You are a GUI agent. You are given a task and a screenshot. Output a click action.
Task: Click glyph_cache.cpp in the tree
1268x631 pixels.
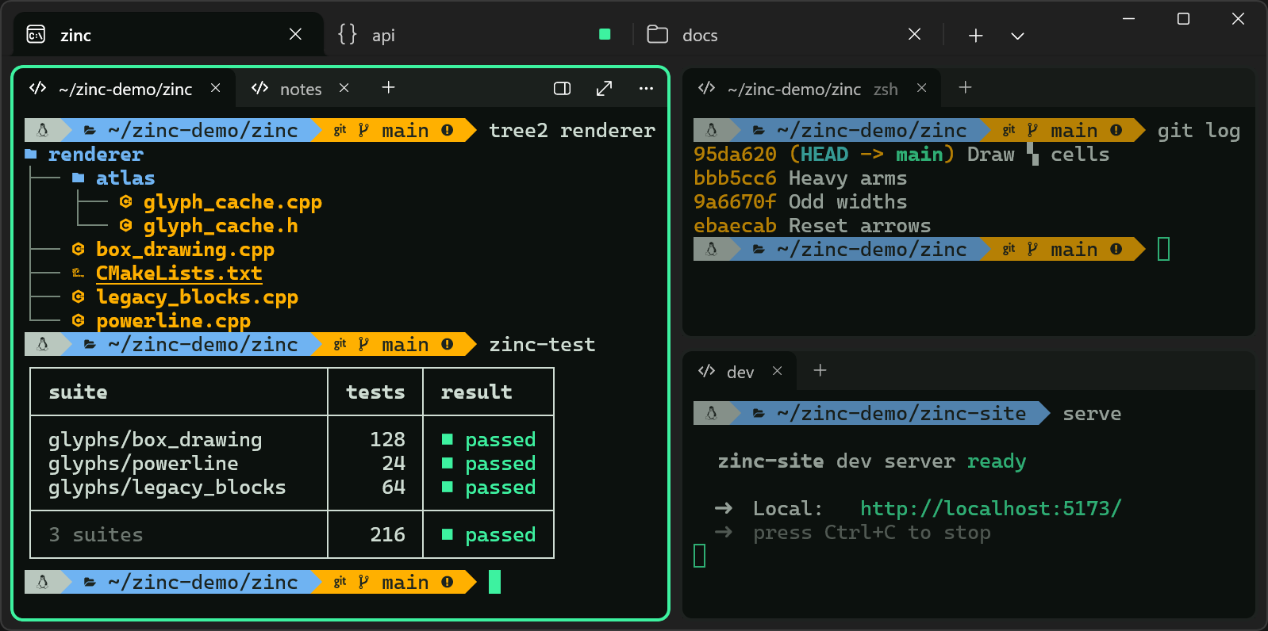[232, 202]
